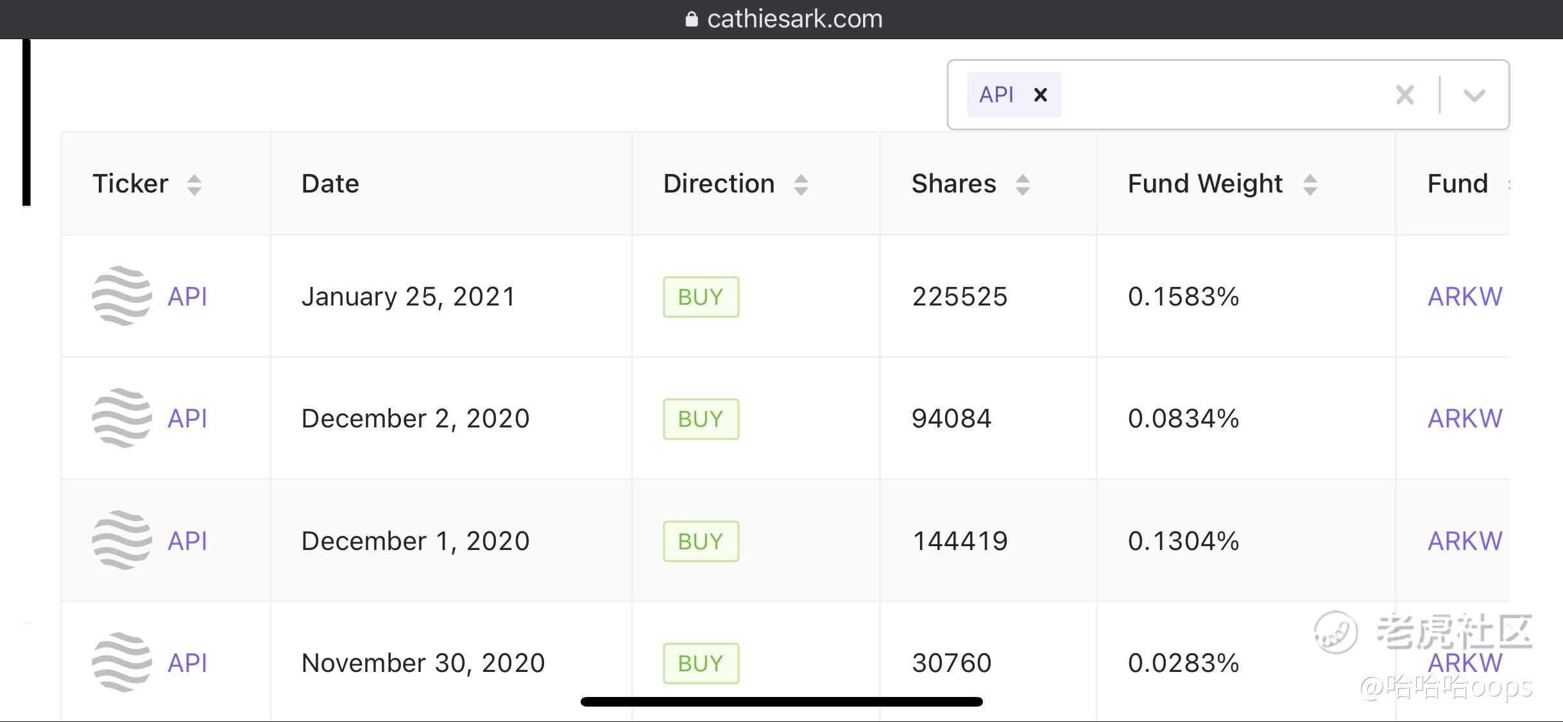
Task: Click BUY badge for January 25, 2021
Action: pos(701,297)
